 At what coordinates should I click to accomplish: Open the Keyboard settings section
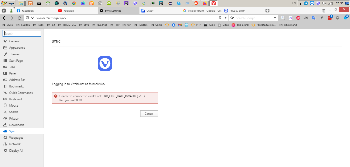pos(22,99)
